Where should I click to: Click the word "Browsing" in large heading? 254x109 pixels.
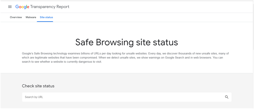click(x=115, y=43)
